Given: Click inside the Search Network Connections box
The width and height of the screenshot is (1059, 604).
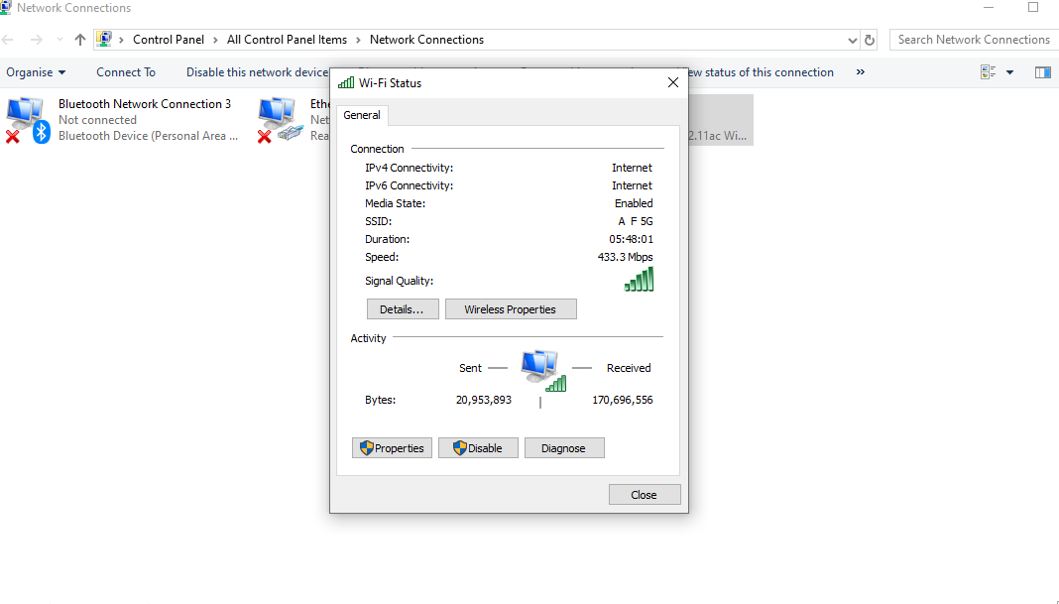Looking at the screenshot, I should pos(973,39).
